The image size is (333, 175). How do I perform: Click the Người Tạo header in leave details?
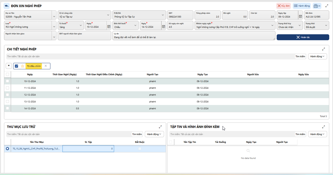[152, 74]
